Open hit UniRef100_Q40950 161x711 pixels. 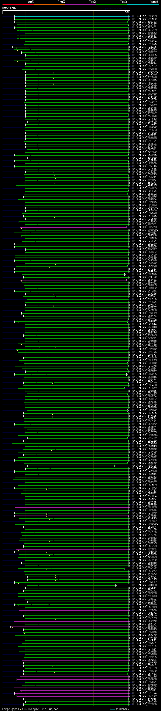(144, 621)
